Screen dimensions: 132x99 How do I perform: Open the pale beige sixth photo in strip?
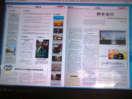56,67
